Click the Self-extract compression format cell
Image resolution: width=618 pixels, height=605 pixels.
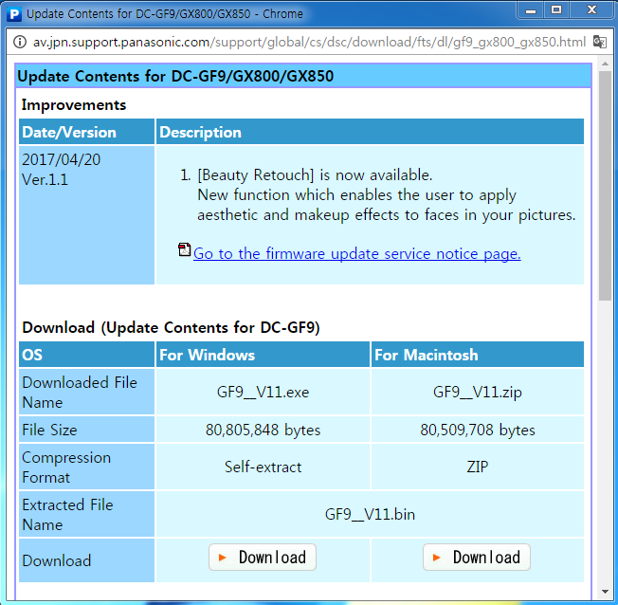tap(263, 467)
